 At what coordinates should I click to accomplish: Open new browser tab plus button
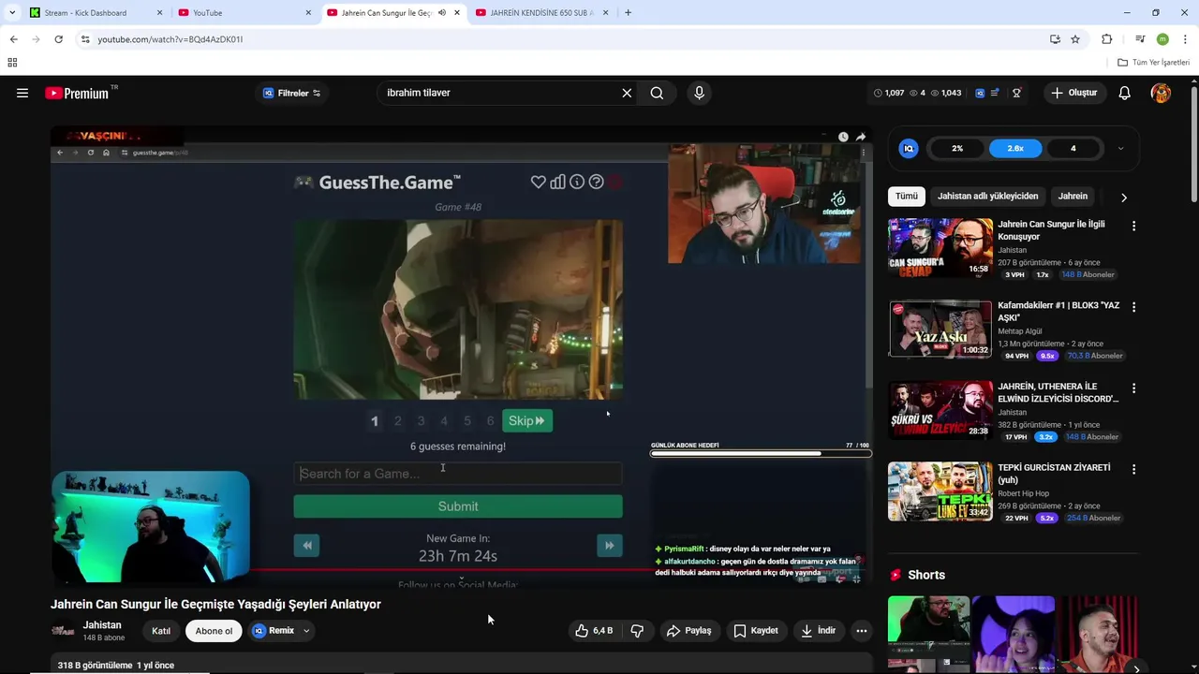(x=628, y=13)
